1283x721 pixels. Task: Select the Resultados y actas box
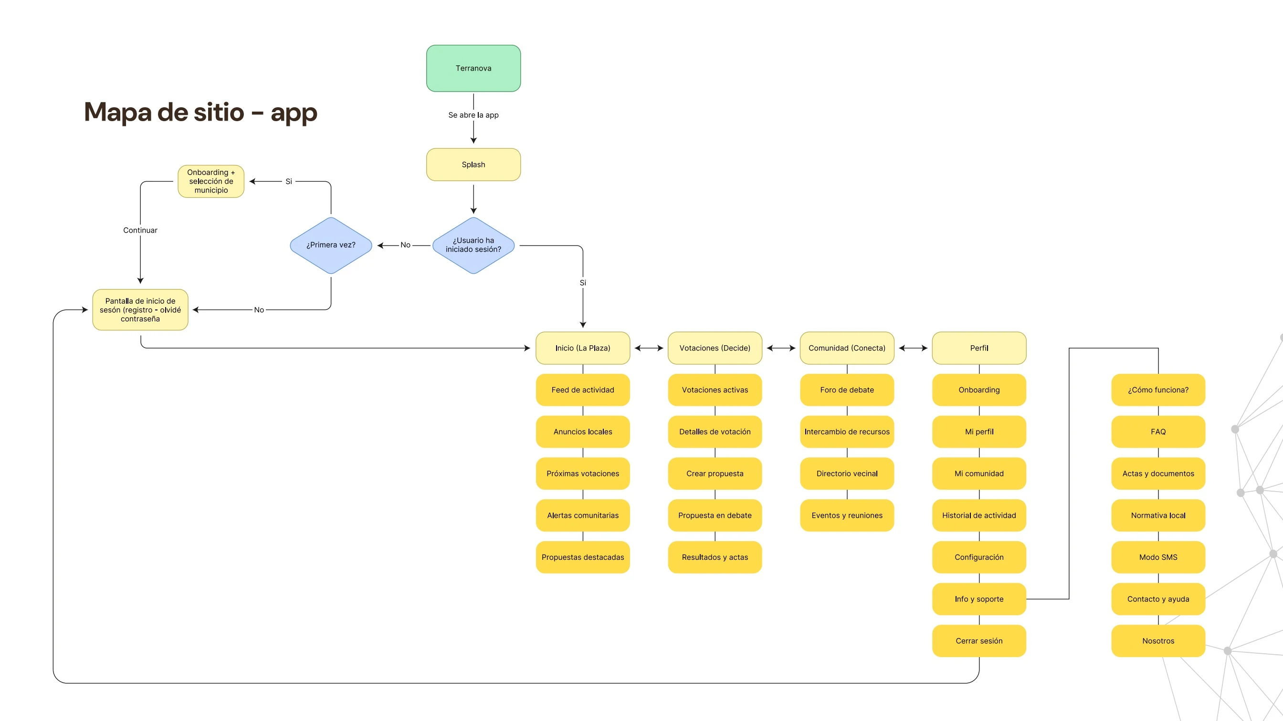tap(715, 557)
